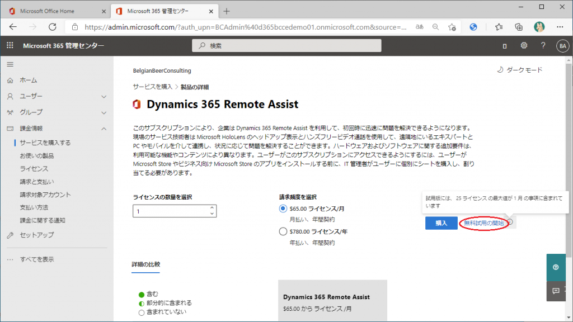Viewport: 573px width, 322px height.
Task: Open サービスを購入する in sidebar
Action: tap(45, 143)
